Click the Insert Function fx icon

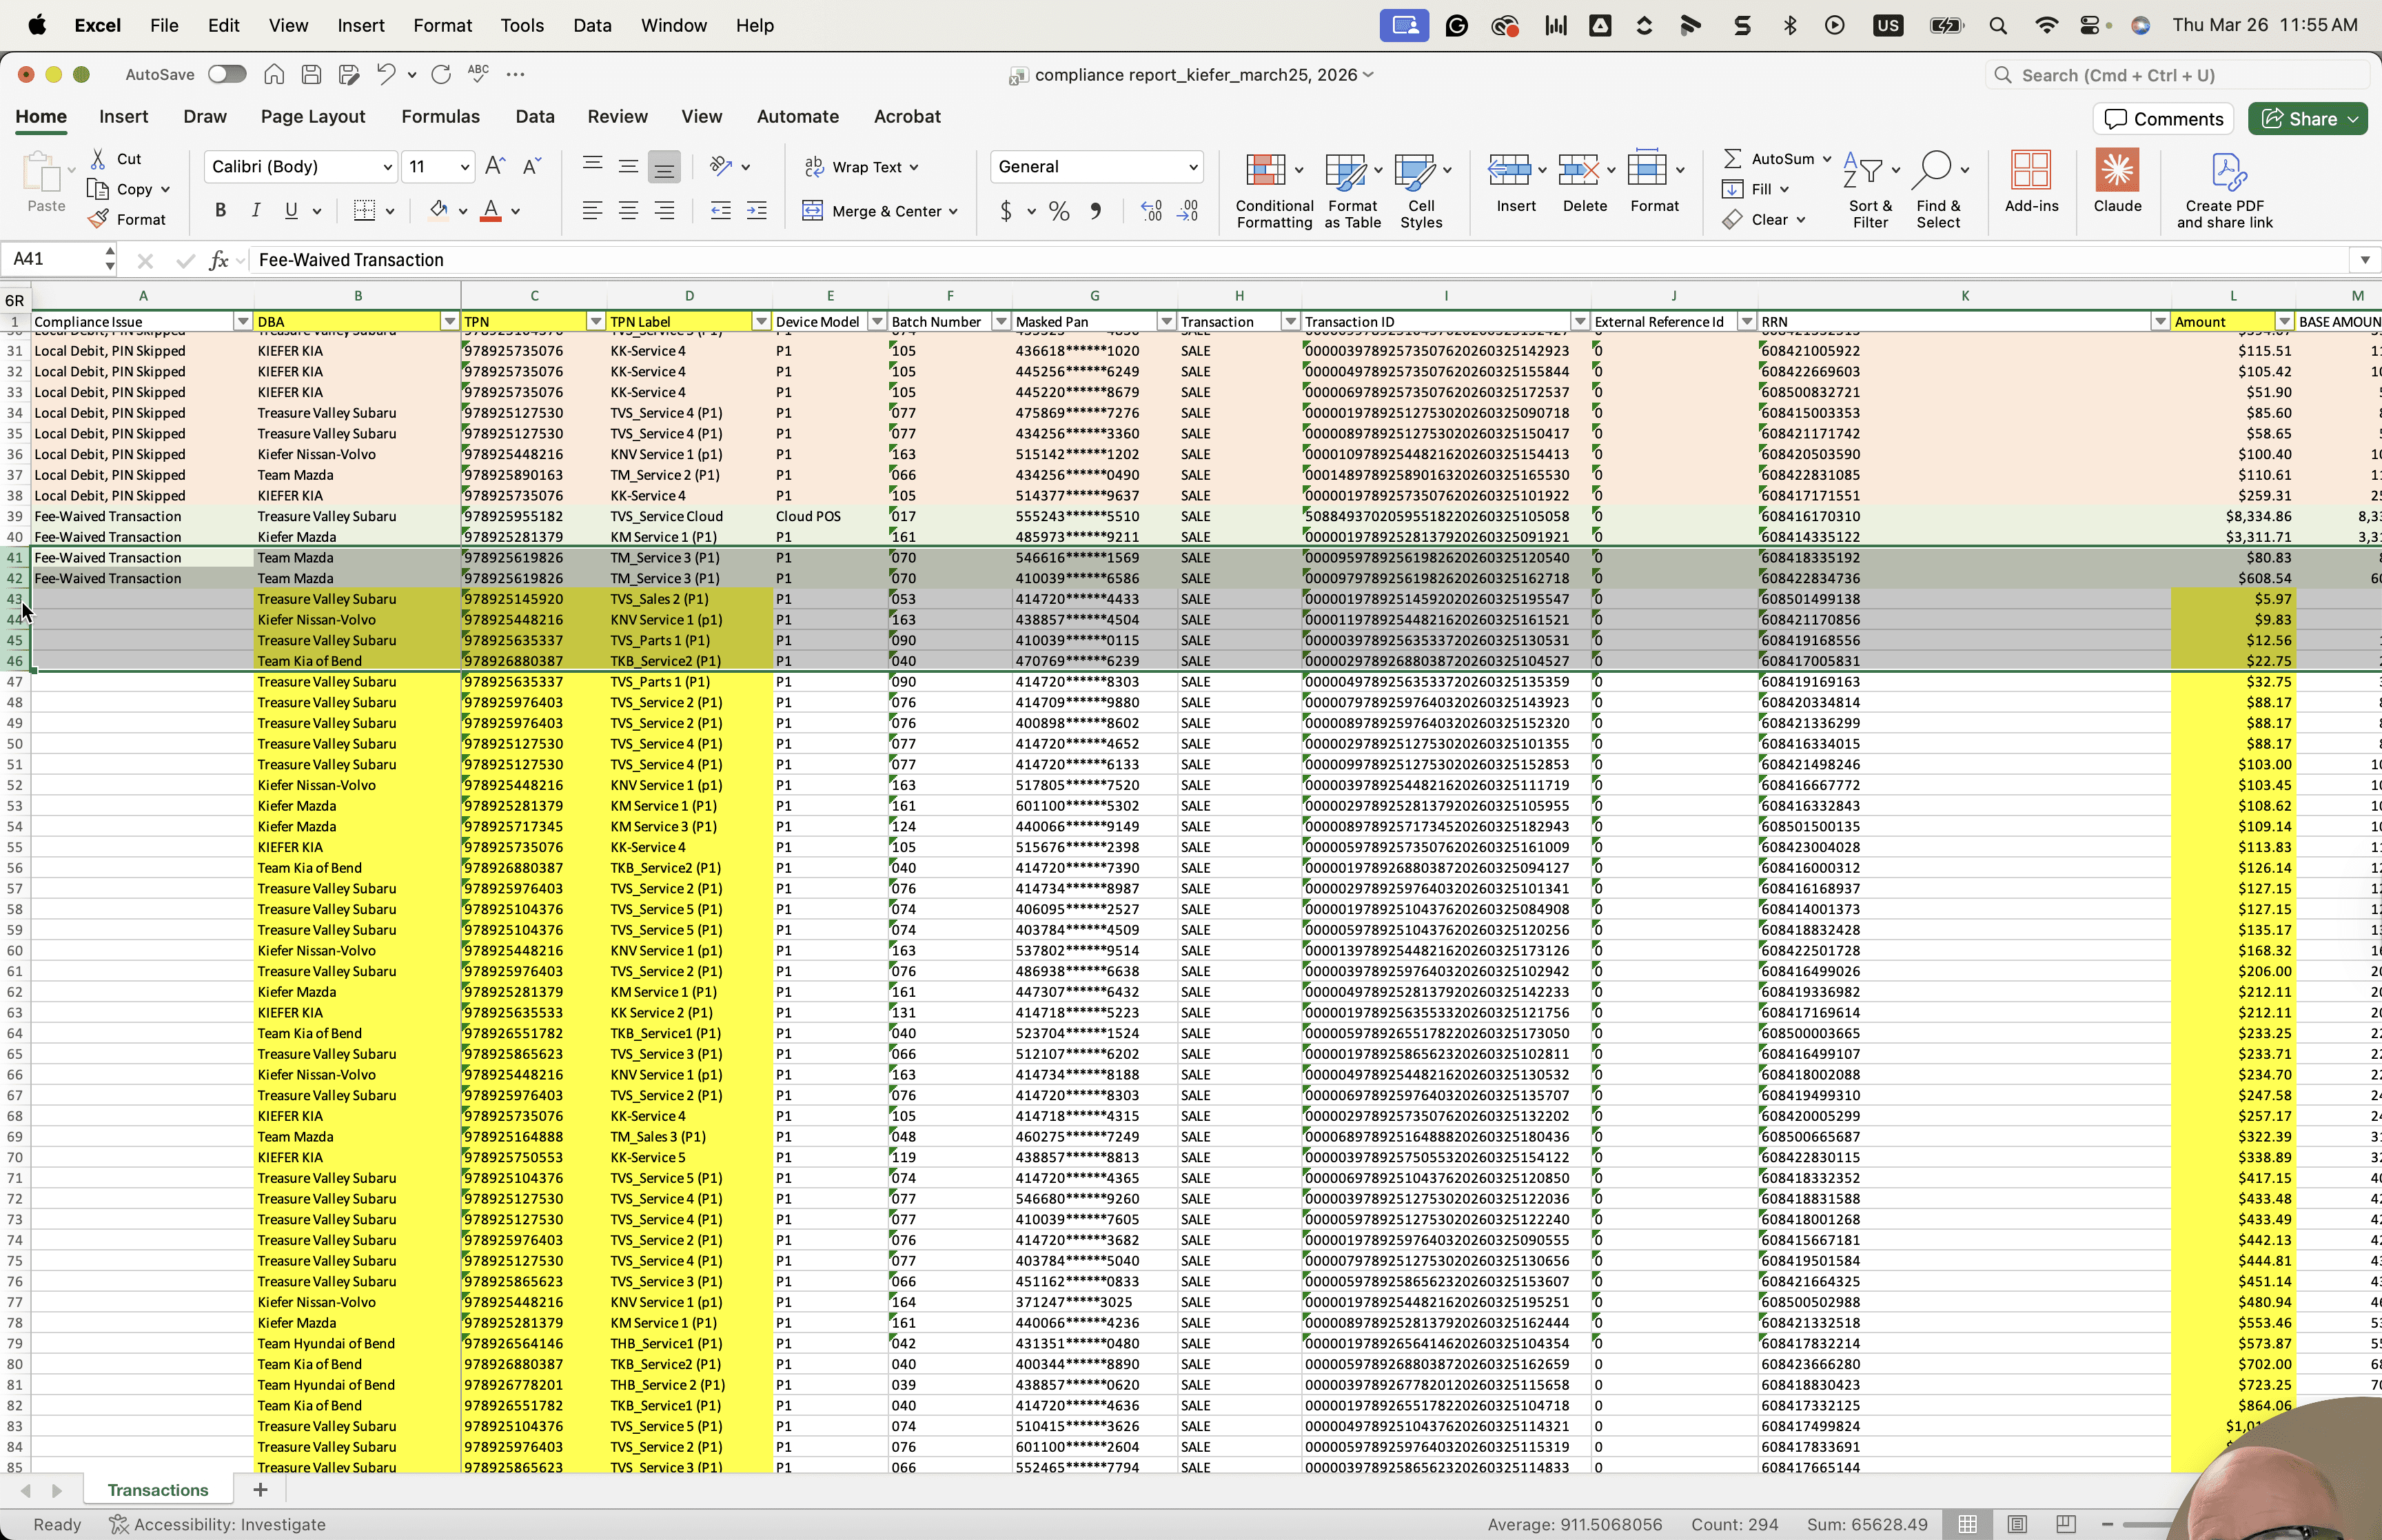pyautogui.click(x=219, y=260)
